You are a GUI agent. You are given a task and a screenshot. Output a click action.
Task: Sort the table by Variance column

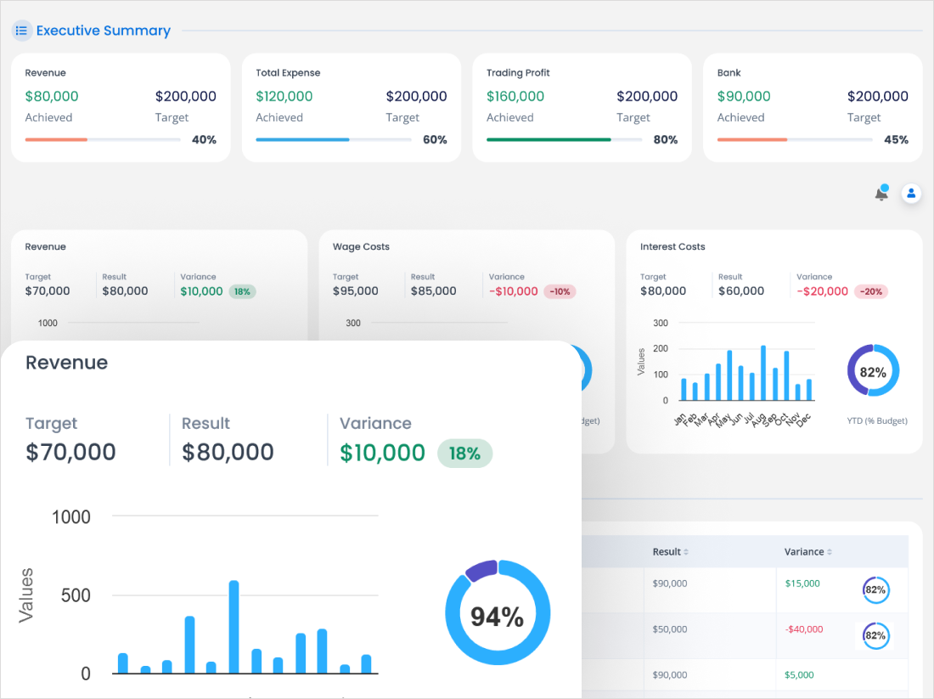pyautogui.click(x=808, y=552)
